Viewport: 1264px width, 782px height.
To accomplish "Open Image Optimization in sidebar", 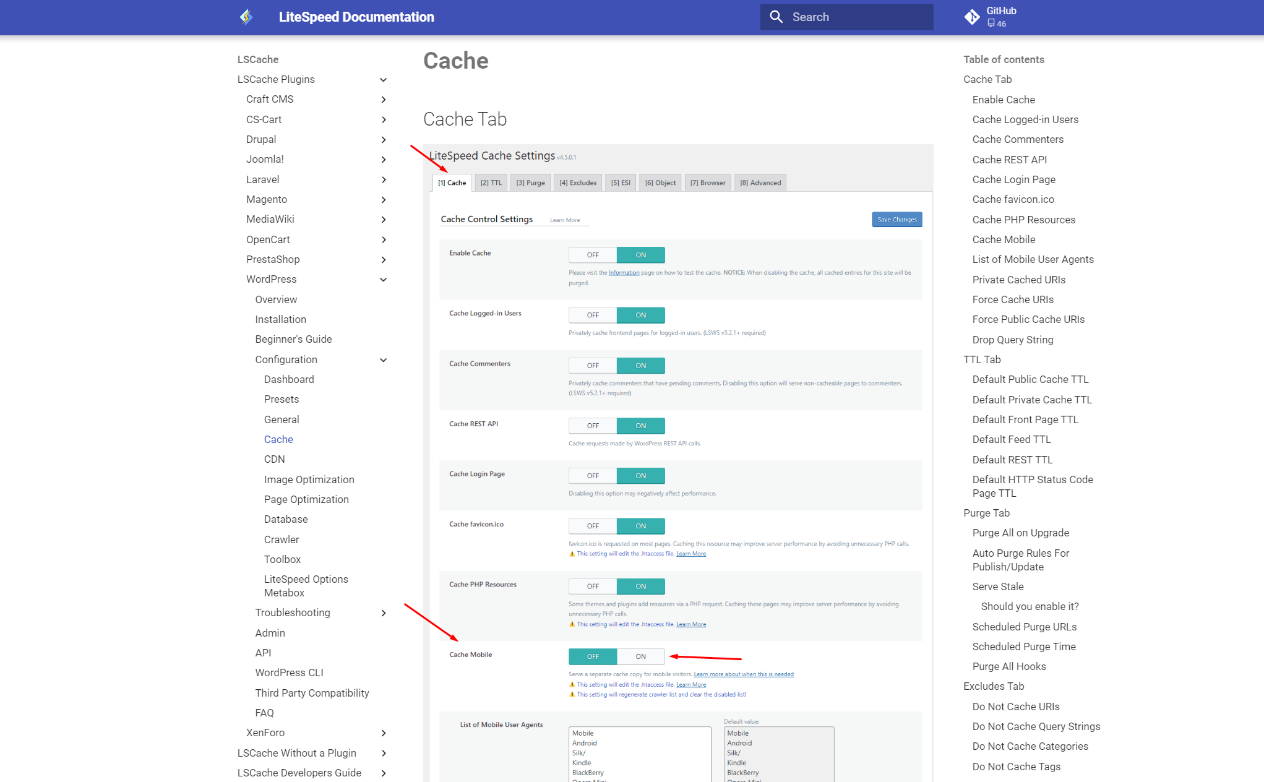I will (x=309, y=479).
